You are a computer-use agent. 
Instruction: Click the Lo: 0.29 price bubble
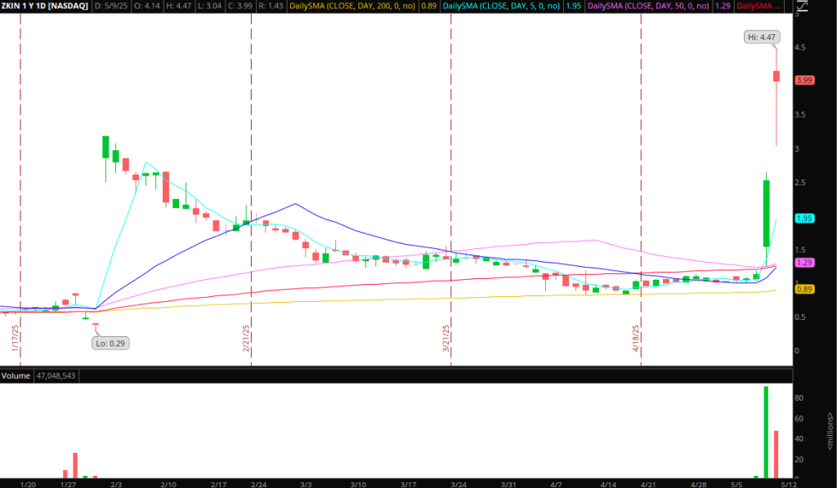point(110,344)
